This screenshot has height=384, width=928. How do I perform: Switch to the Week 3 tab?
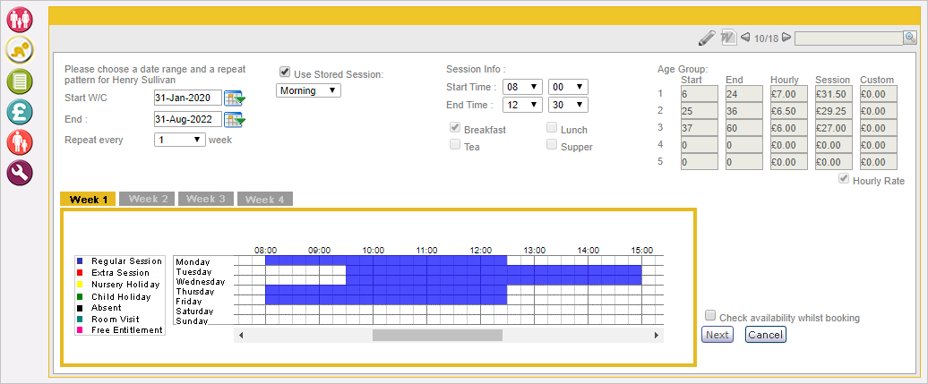pos(206,200)
